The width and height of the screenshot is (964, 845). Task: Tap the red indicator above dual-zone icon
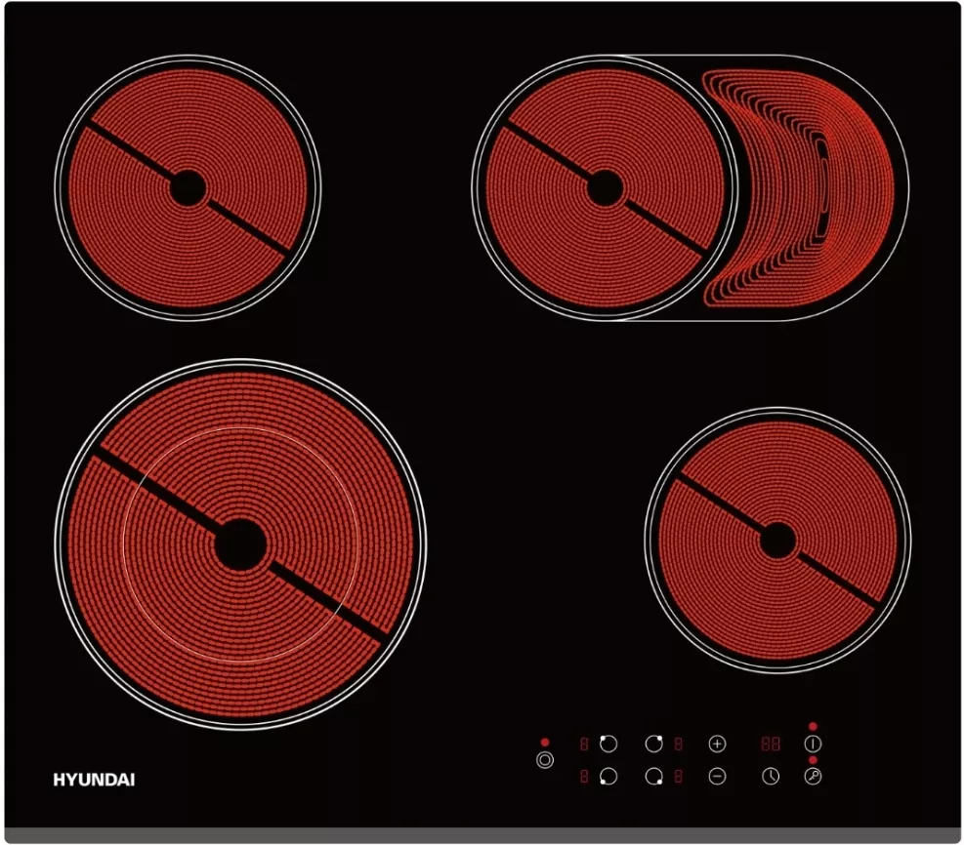pyautogui.click(x=545, y=743)
